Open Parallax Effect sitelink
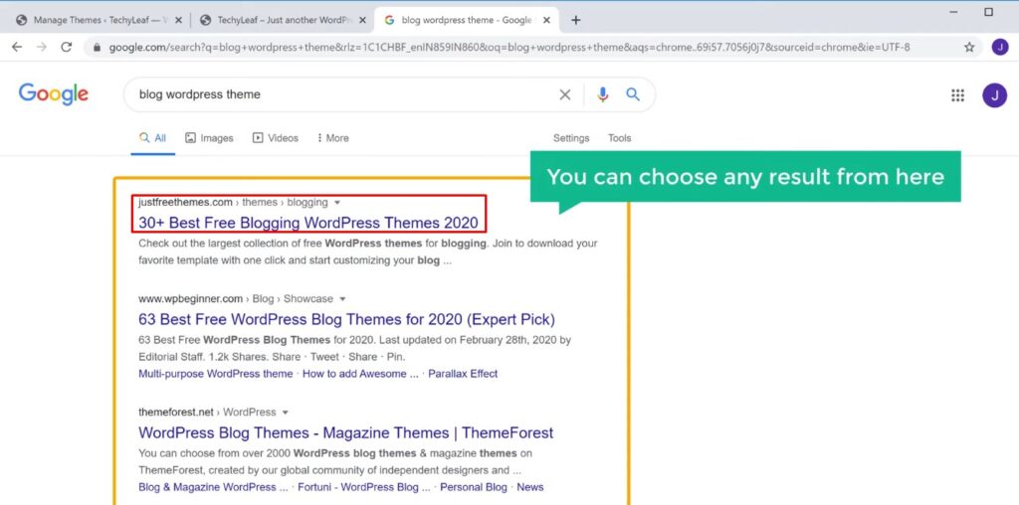Image resolution: width=1019 pixels, height=505 pixels. (463, 374)
